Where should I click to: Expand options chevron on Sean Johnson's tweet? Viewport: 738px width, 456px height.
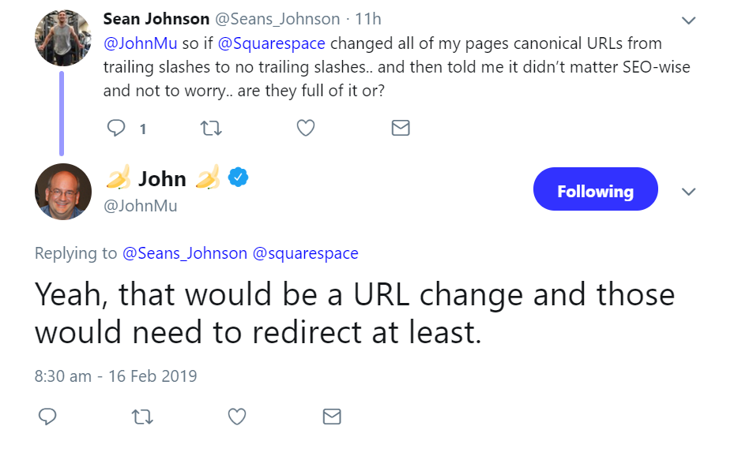(x=688, y=20)
